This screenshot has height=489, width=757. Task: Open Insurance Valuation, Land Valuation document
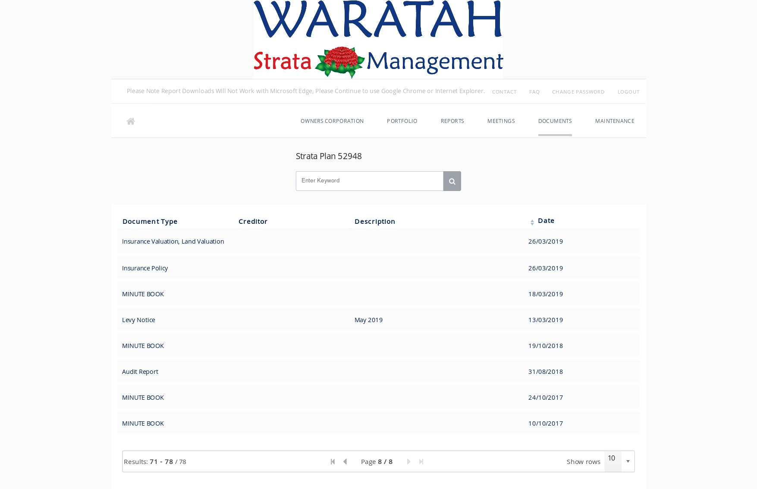173,241
